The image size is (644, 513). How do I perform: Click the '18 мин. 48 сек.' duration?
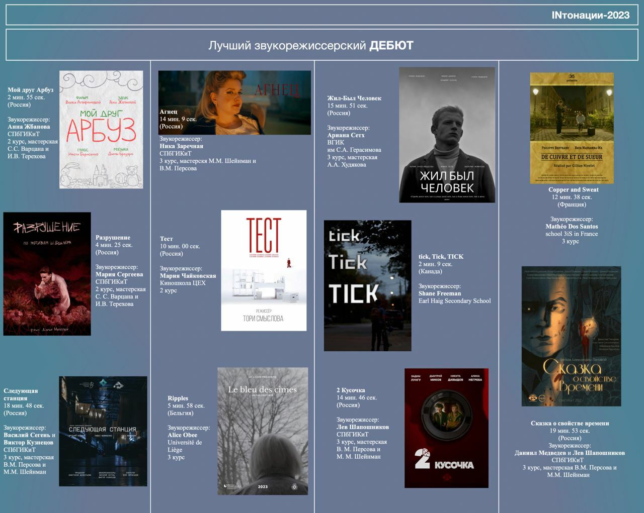click(24, 405)
